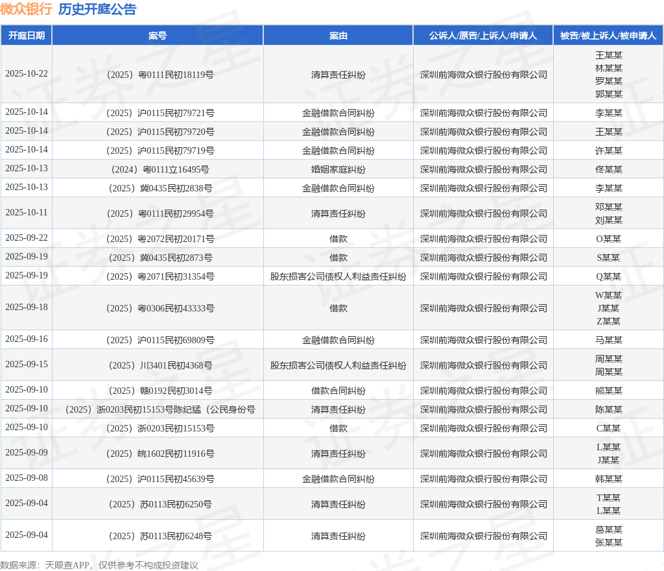This screenshot has height=571, width=664.
Task: Select date cell 2025-09-18
Action: click(26, 308)
